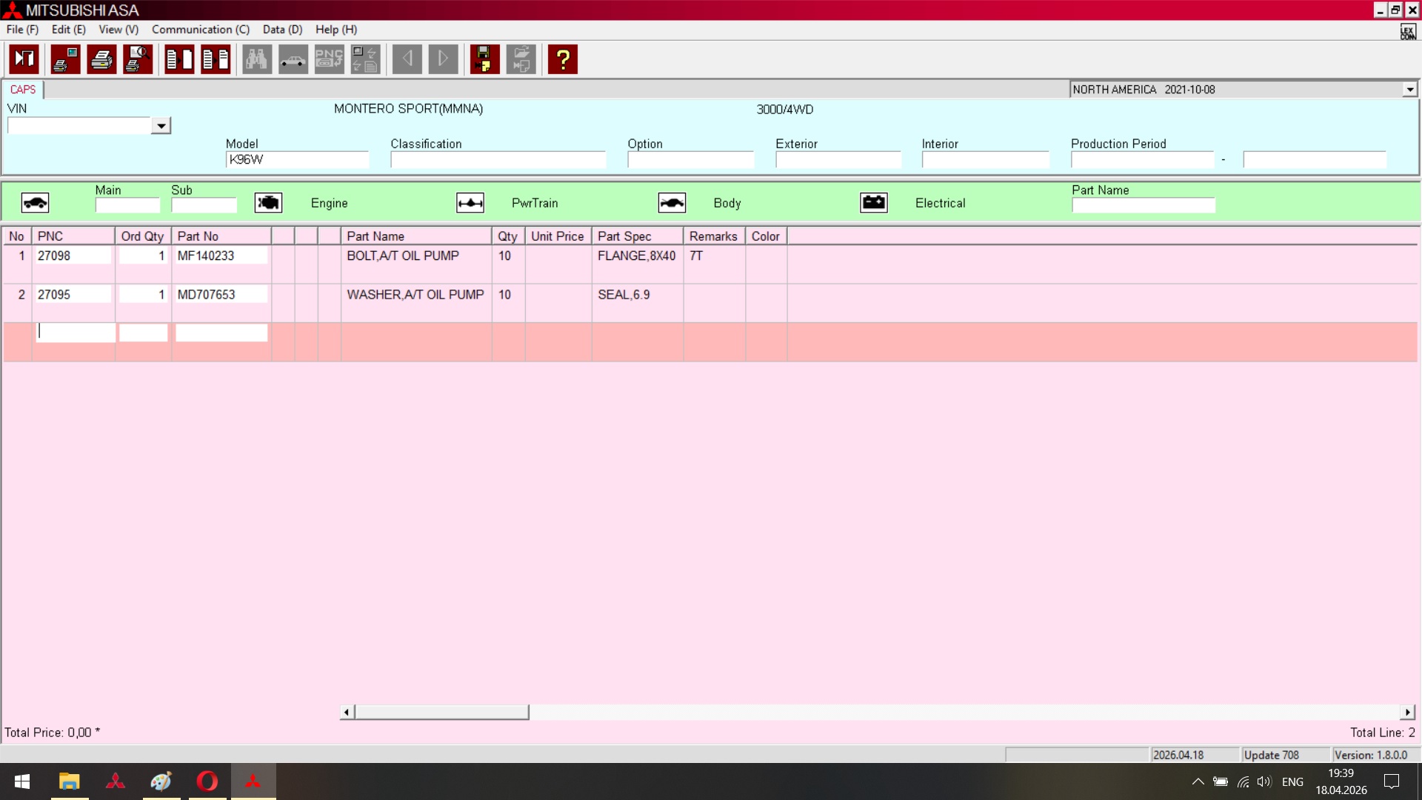Select the Electrical battery icon
Viewport: 1422px width, 800px height.
point(874,203)
